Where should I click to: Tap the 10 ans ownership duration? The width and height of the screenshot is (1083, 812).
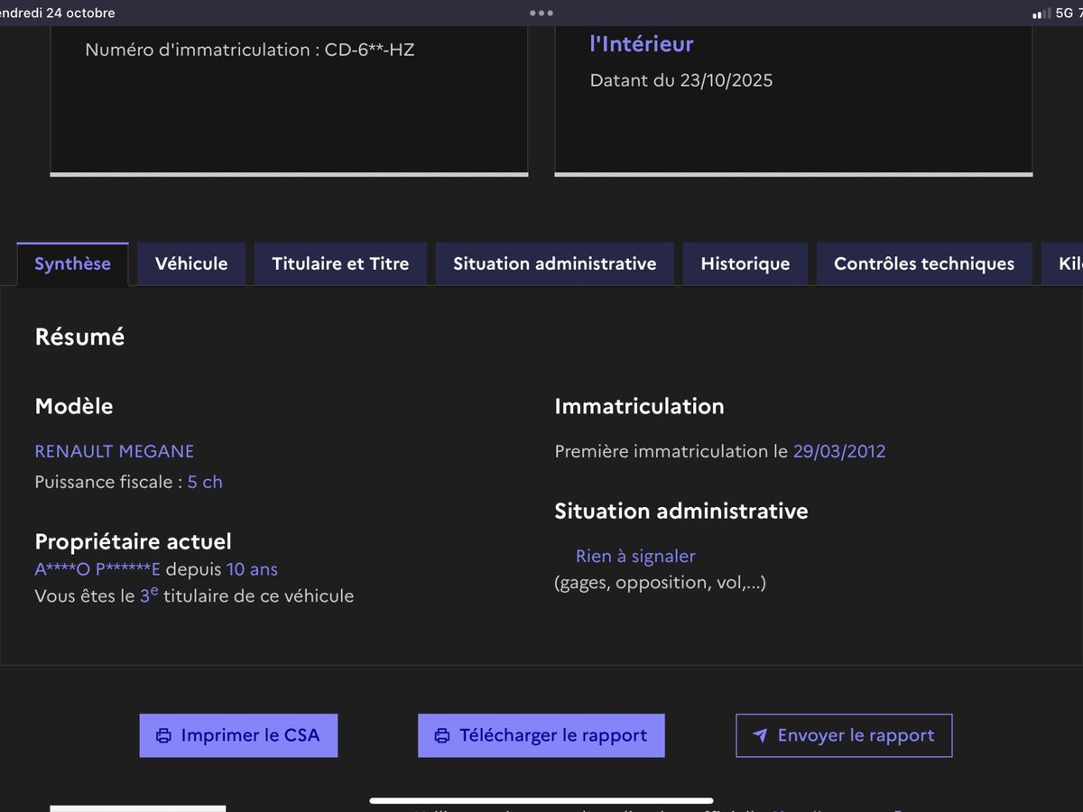(x=252, y=569)
